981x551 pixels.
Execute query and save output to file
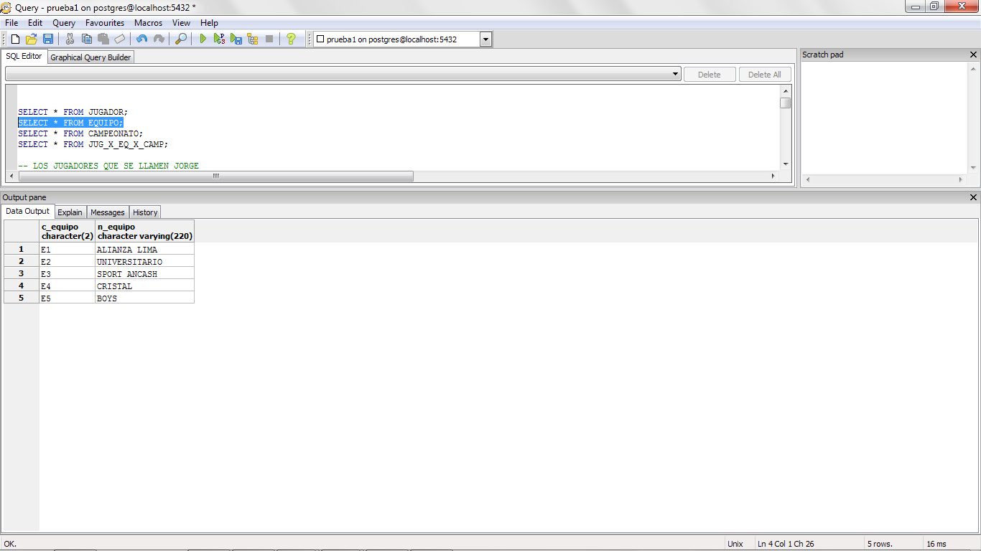(x=236, y=39)
